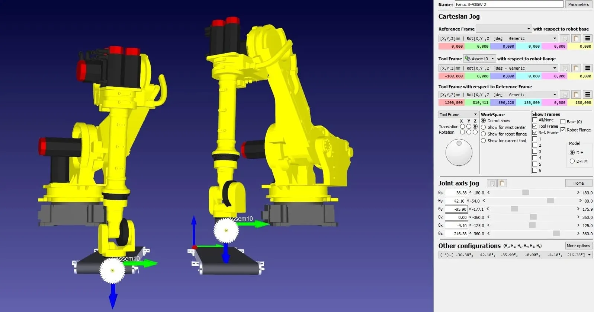
Task: Open the Tool Frame jog mode dropdown
Action: pos(458,115)
